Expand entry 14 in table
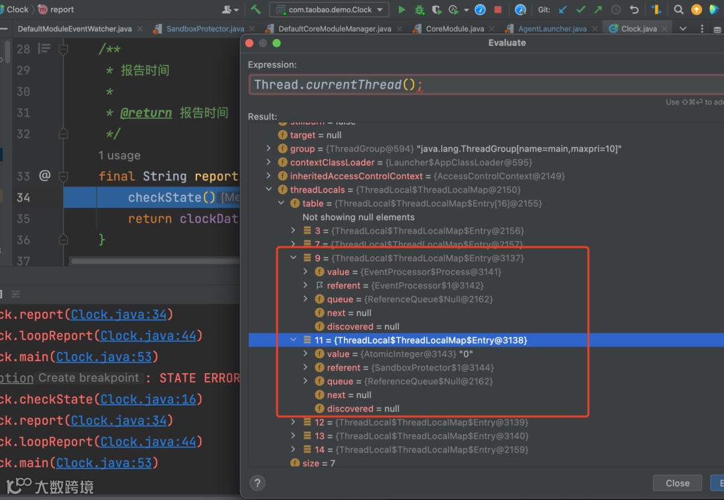Viewport: 724px width, 500px height. pos(293,449)
